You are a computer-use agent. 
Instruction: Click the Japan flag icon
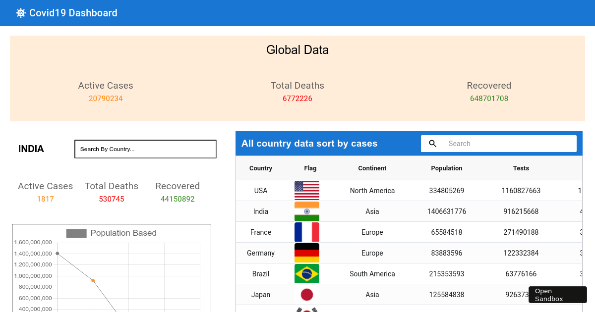[x=307, y=294]
